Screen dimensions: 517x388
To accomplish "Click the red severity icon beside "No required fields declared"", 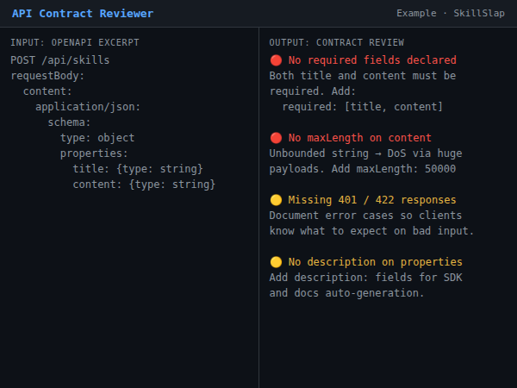I will point(276,60).
